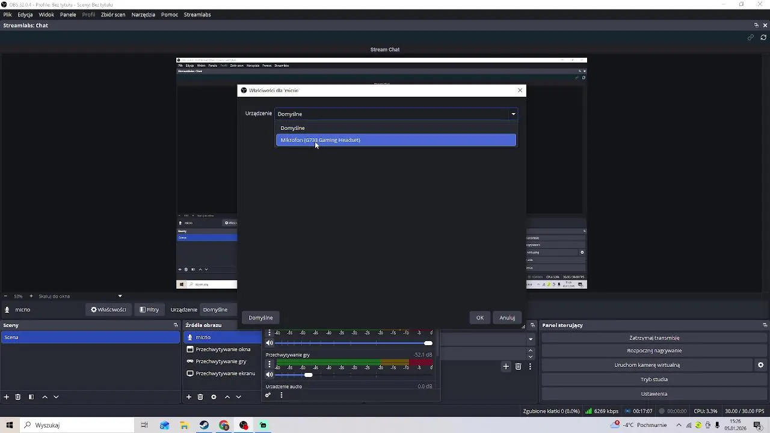Delete selected scene with trash icon

18,397
